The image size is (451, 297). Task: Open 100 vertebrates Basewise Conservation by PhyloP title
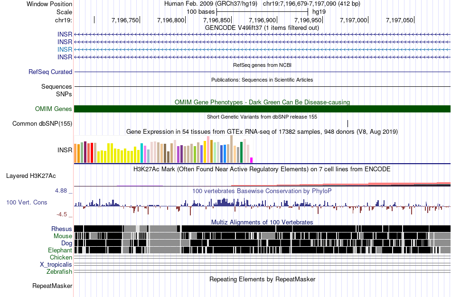[262, 191]
